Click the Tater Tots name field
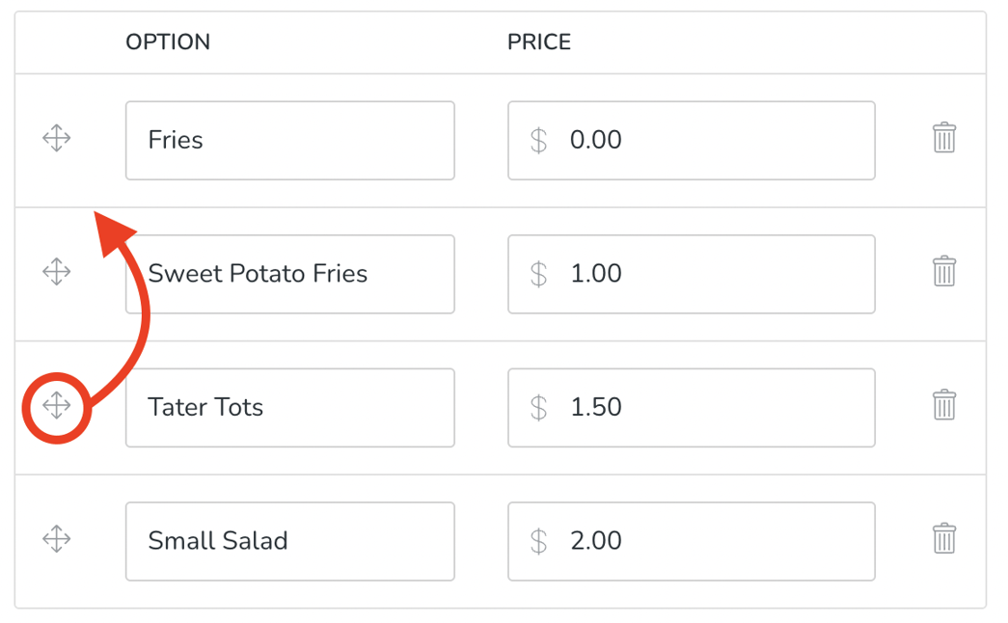This screenshot has height=623, width=1008. click(289, 407)
